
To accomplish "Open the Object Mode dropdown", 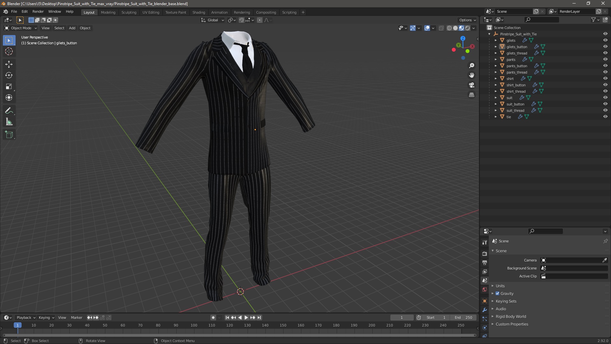I will pyautogui.click(x=21, y=28).
